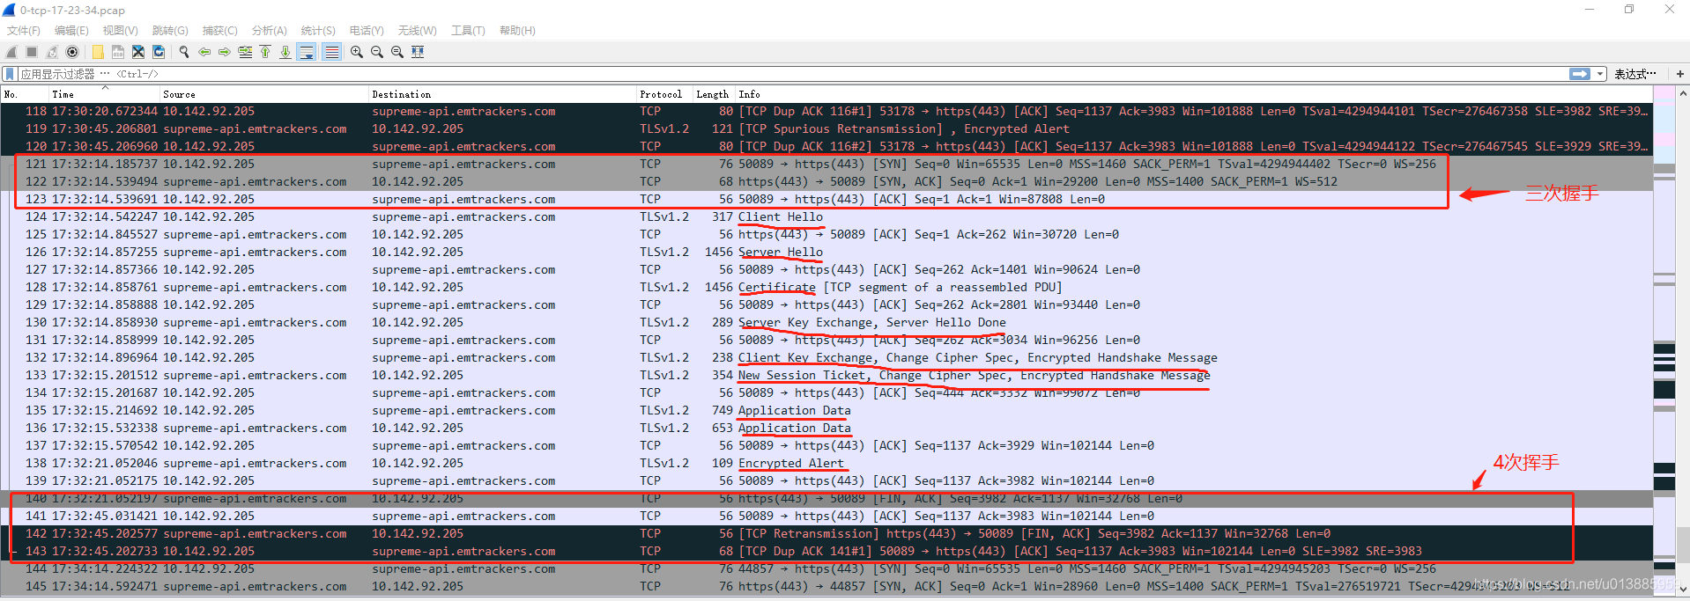Select packet 138 Encrypted Alert row
This screenshot has width=1690, height=601.
point(826,463)
